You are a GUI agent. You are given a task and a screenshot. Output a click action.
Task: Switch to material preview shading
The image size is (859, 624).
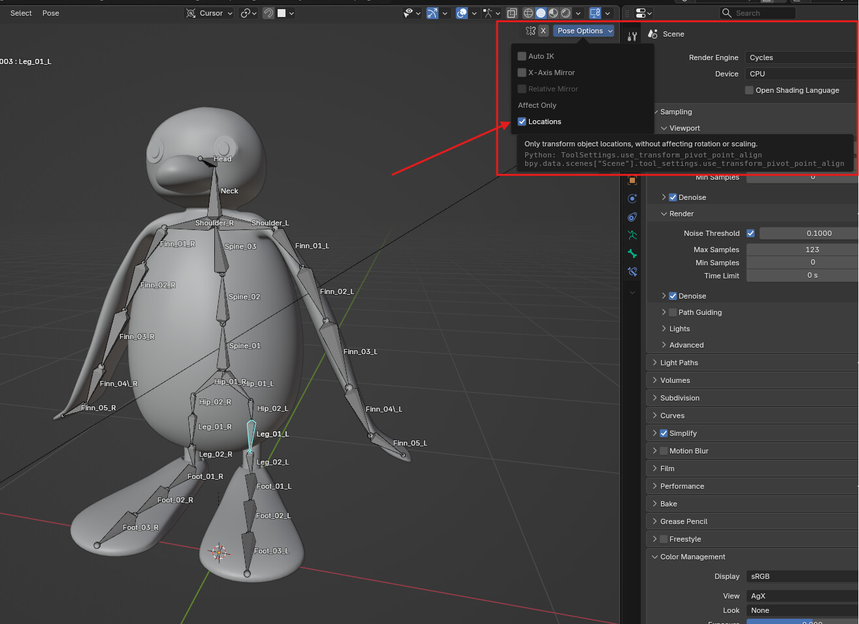553,13
